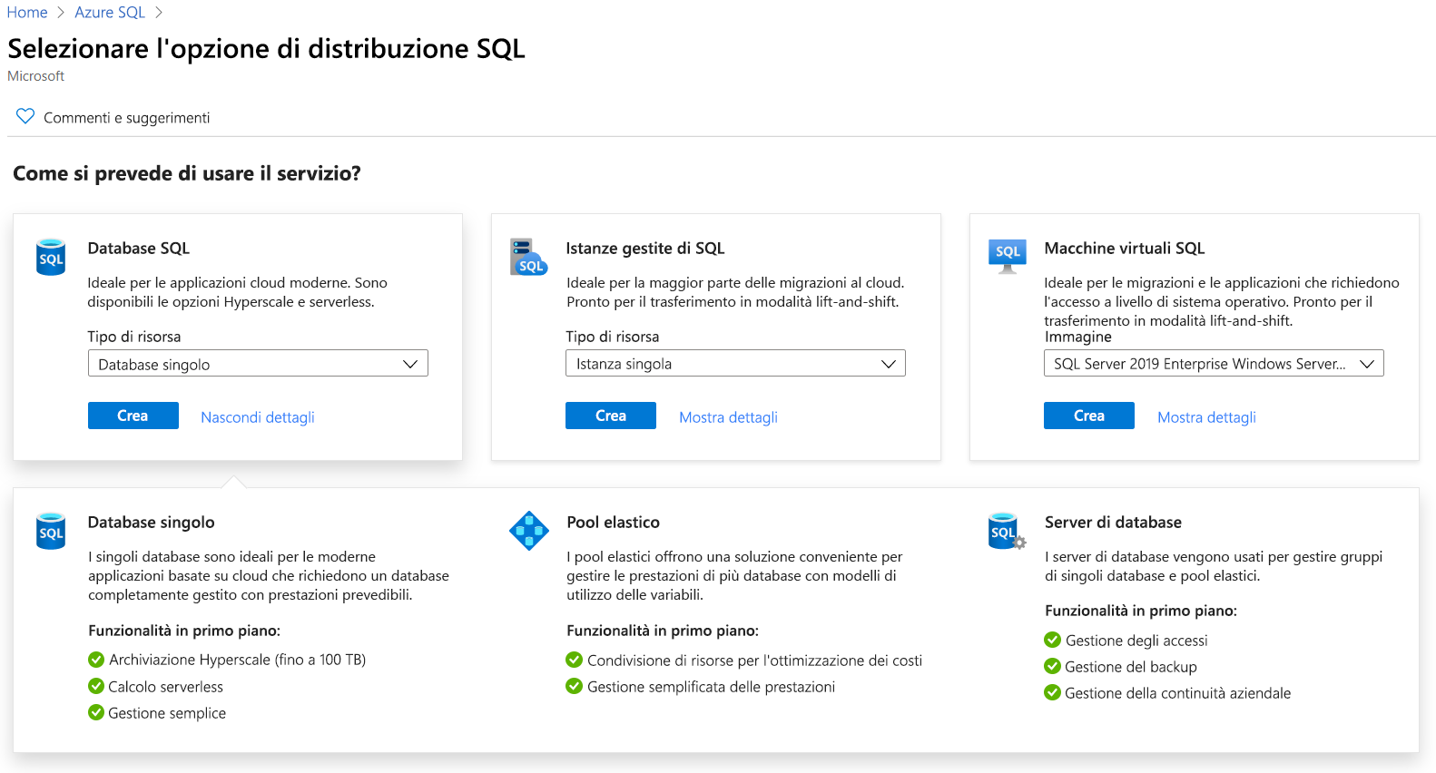This screenshot has height=773, width=1436.
Task: Click the Server di database gear icon
Action: [x=1007, y=531]
